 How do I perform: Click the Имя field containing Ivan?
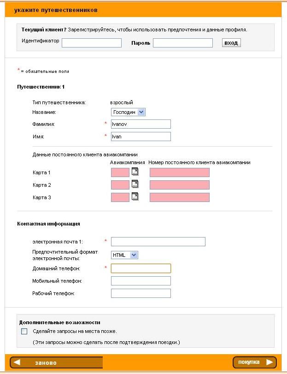[x=141, y=137]
